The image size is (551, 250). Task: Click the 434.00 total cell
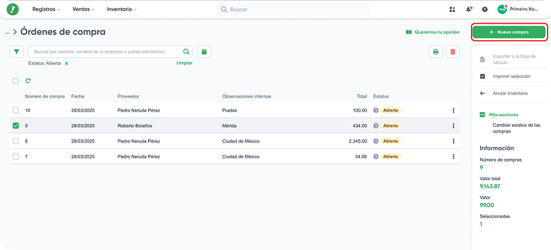(360, 125)
